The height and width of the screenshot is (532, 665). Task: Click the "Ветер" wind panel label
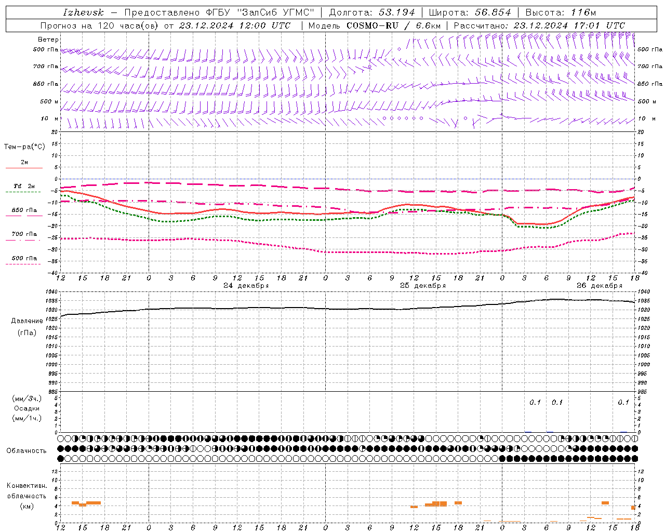pyautogui.click(x=48, y=39)
